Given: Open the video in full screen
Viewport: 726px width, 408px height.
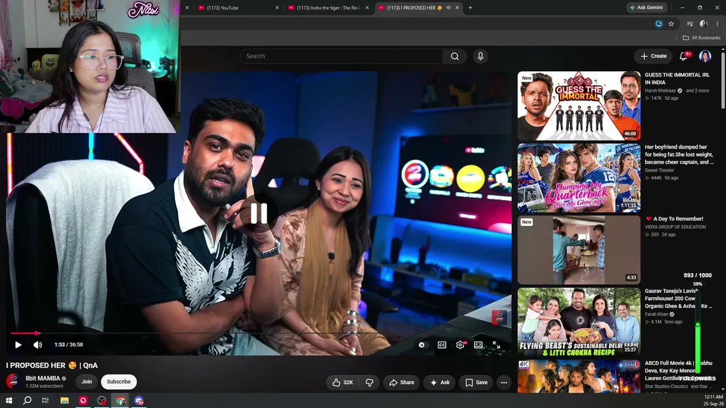Looking at the screenshot, I should [496, 345].
